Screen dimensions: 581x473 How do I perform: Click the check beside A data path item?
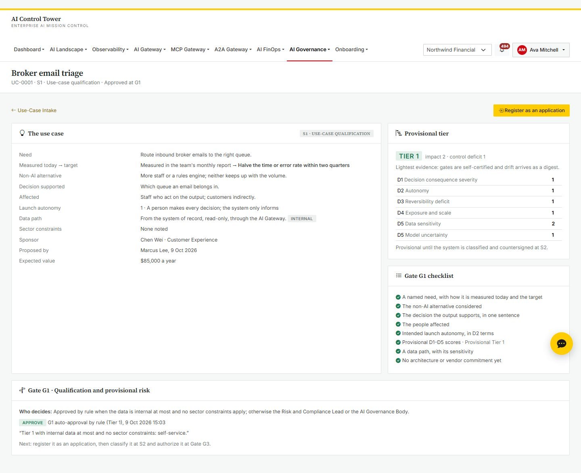[x=398, y=351]
